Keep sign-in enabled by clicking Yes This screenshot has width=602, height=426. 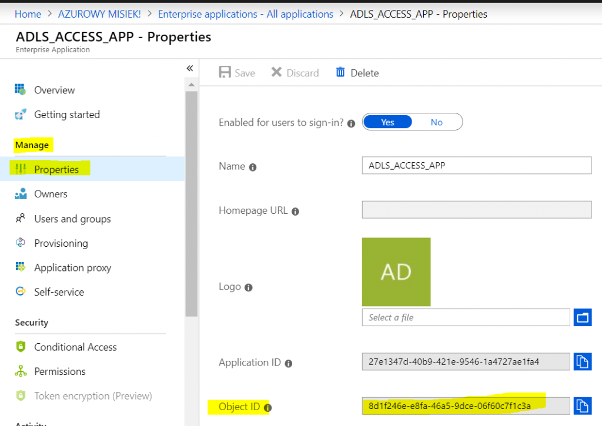387,122
